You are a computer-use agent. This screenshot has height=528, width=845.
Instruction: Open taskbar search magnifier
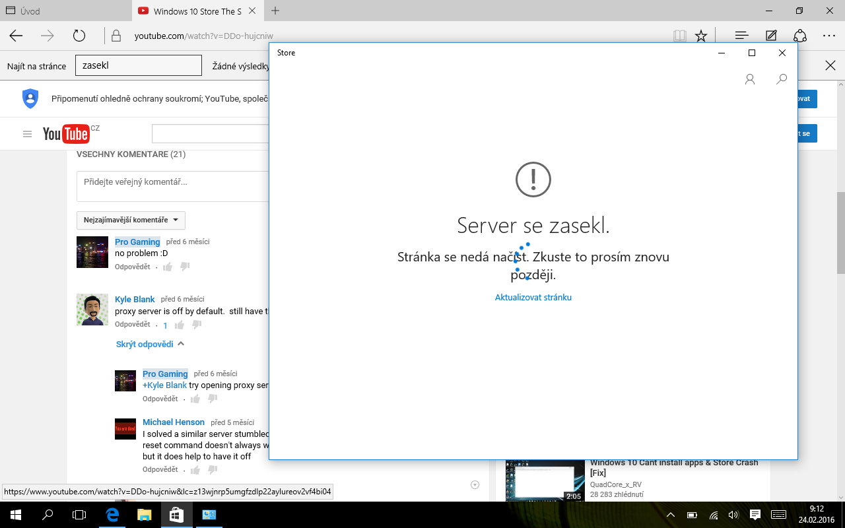48,515
